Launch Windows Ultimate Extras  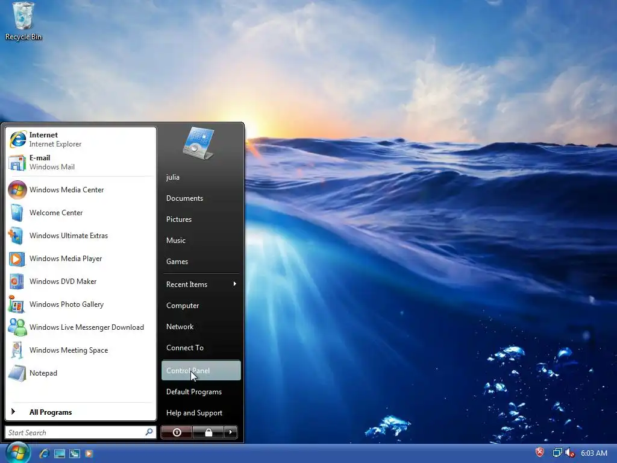point(81,236)
